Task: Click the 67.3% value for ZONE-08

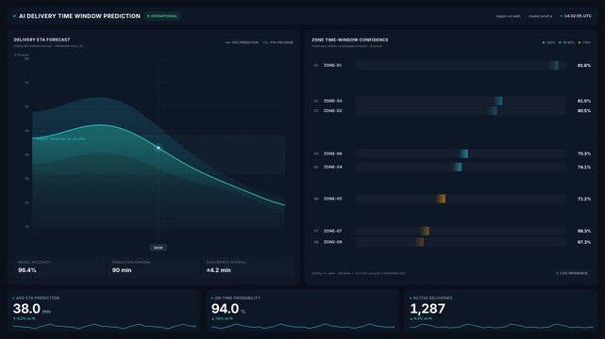Action: [584, 242]
